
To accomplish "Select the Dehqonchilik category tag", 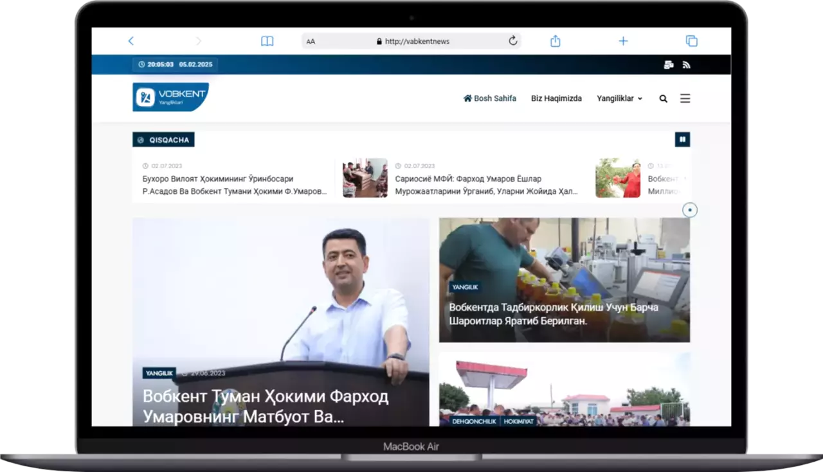I will coord(462,421).
